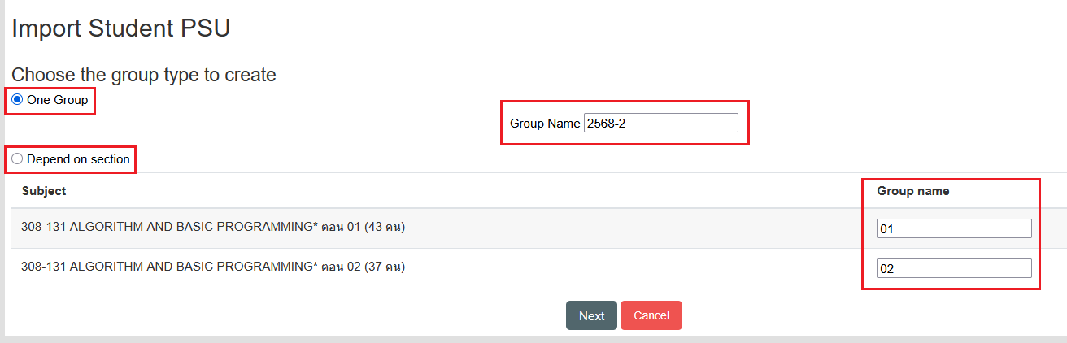This screenshot has width=1067, height=343.
Task: Click the Import Student PSU heading
Action: click(x=121, y=28)
